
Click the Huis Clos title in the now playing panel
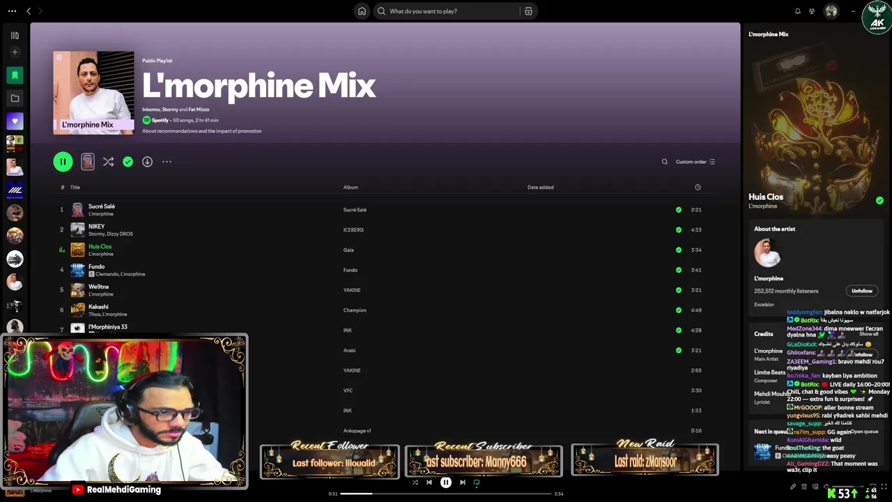point(766,197)
